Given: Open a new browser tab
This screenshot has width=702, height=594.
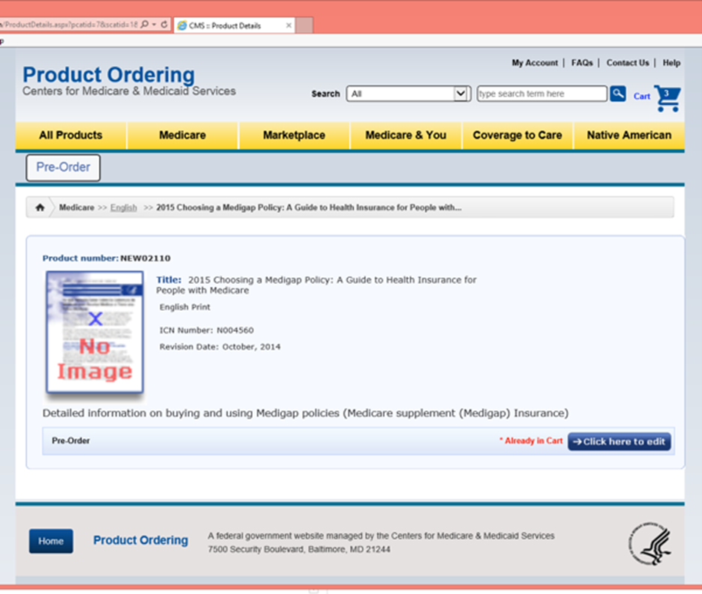Looking at the screenshot, I should [304, 25].
